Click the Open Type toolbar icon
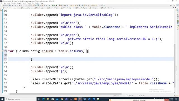The width and height of the screenshot is (179, 101). (71, 5)
